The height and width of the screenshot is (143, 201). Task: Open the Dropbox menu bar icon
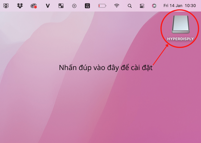[20, 6]
